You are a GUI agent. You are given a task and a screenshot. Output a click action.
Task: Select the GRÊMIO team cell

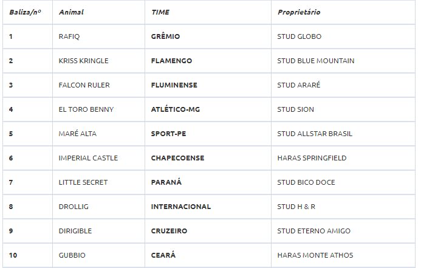[x=165, y=36]
